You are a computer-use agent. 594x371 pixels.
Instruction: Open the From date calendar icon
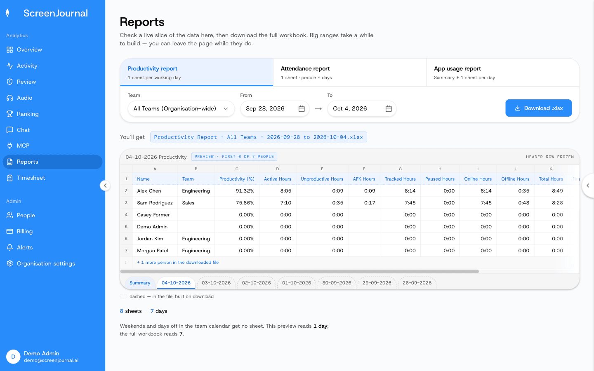click(x=302, y=109)
